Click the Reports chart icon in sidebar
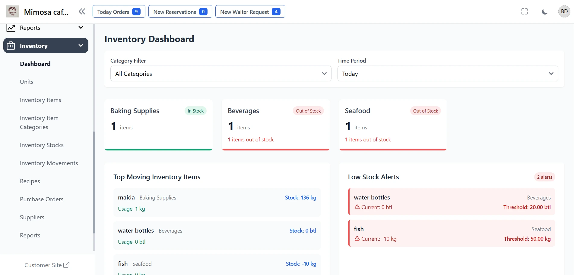 pyautogui.click(x=11, y=27)
